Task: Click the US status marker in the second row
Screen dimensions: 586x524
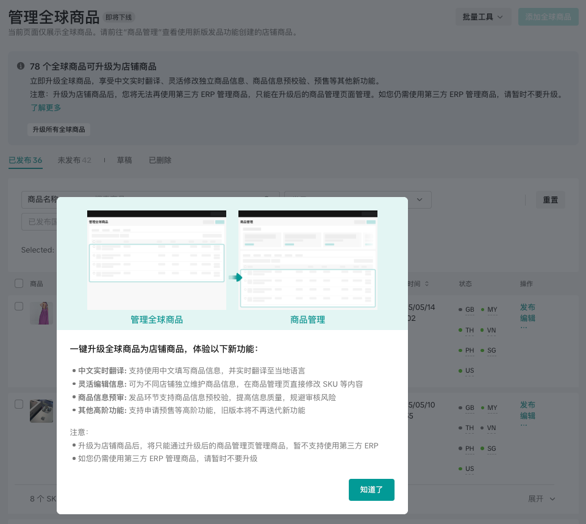Action: coord(470,469)
